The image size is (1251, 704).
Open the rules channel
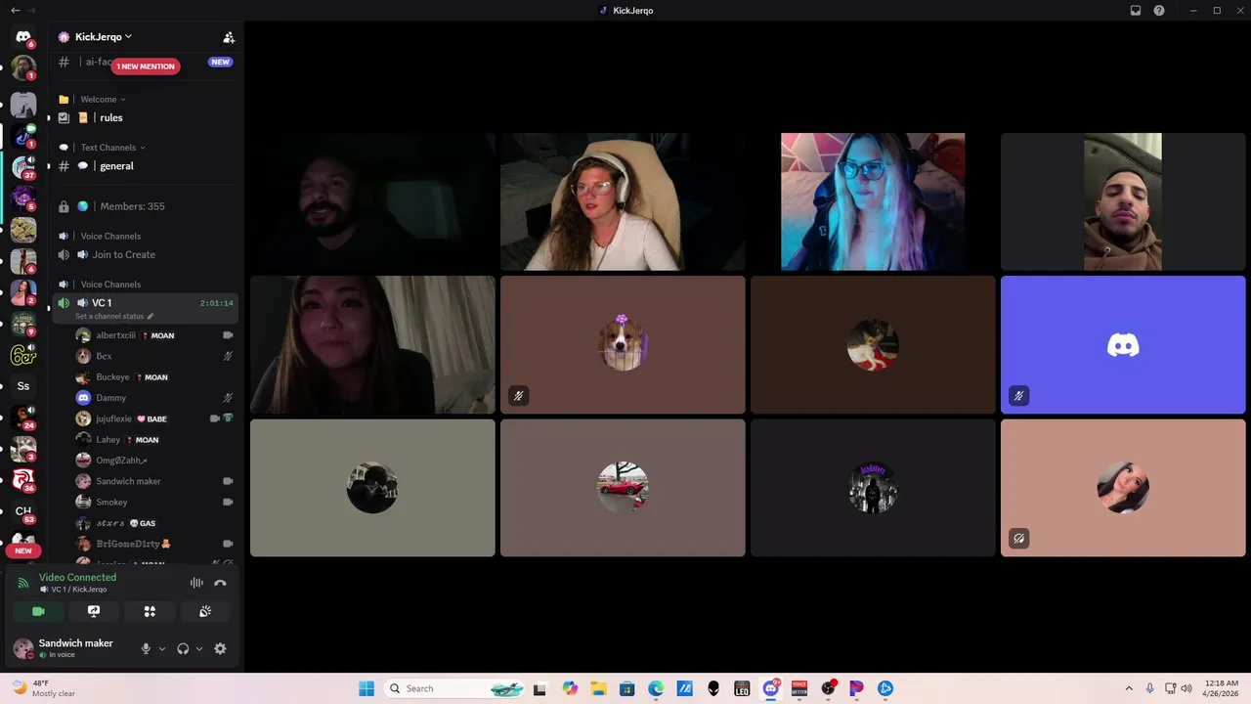143,117
